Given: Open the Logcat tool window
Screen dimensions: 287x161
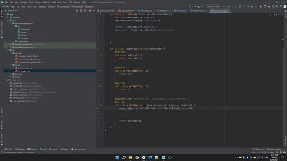Looking at the screenshot, I should click(x=53, y=149).
